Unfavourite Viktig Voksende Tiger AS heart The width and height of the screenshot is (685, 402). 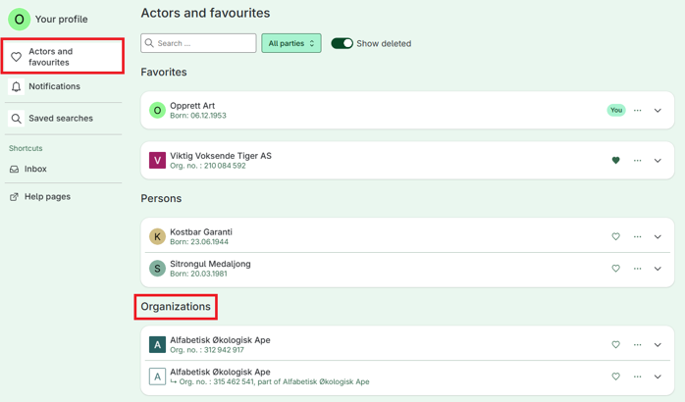pos(615,160)
